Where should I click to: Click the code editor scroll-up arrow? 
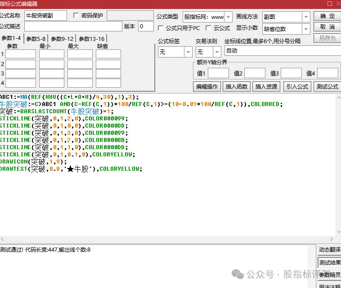click(x=339, y=97)
